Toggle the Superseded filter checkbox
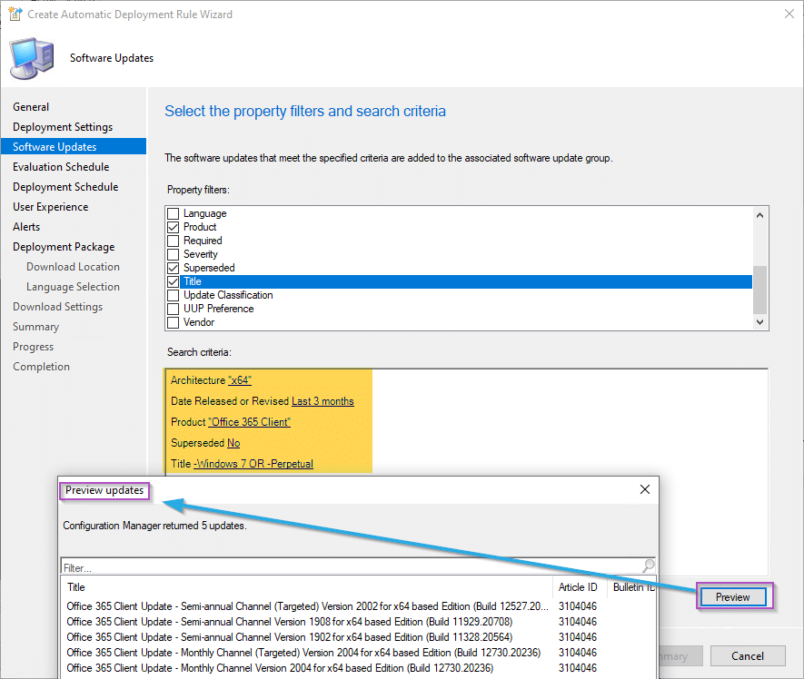The image size is (804, 679). (x=173, y=268)
